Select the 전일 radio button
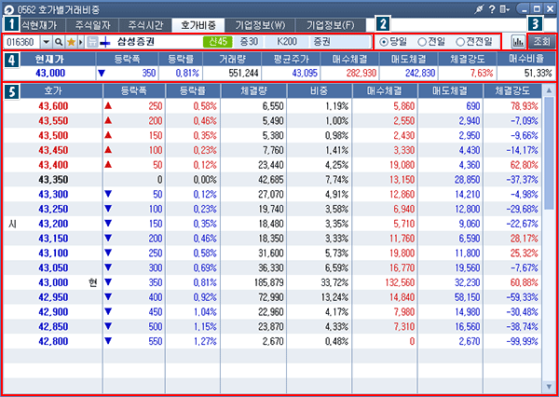559x397 pixels. point(422,42)
